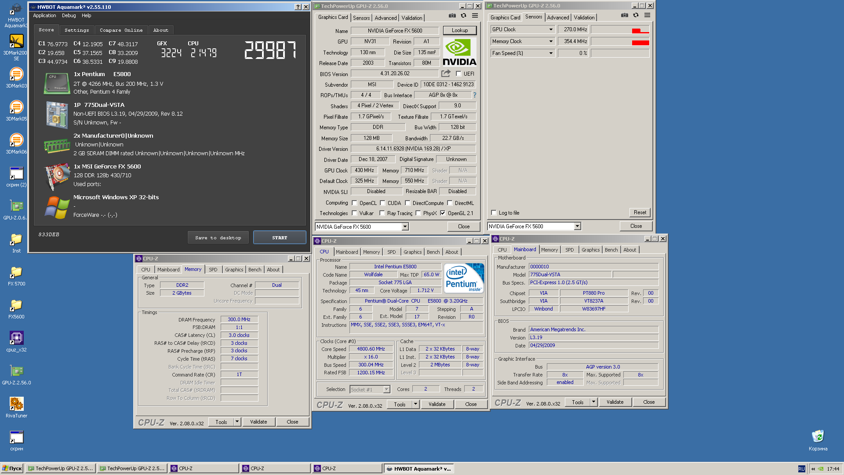Open the Aquamark Application menu
This screenshot has width=844, height=475.
point(44,15)
